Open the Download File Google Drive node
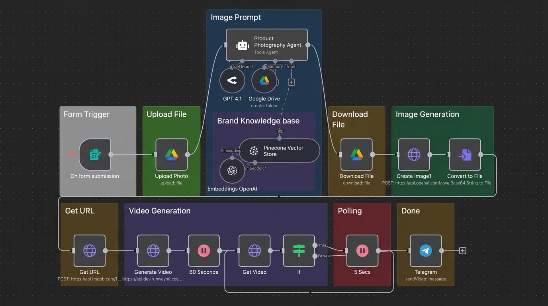The height and width of the screenshot is (306, 548). [x=356, y=155]
